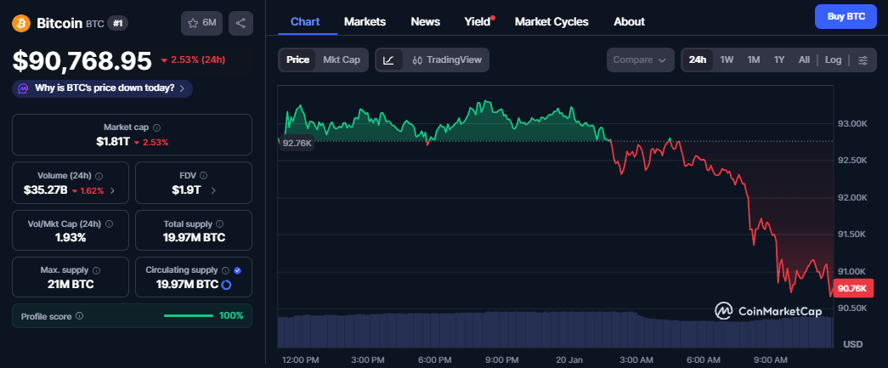Switch chart to Mkt Cap view
Image resolution: width=888 pixels, height=368 pixels.
click(342, 60)
